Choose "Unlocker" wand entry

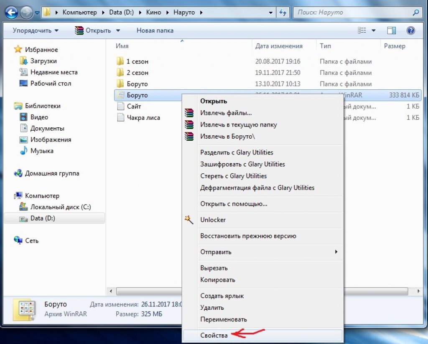point(262,220)
